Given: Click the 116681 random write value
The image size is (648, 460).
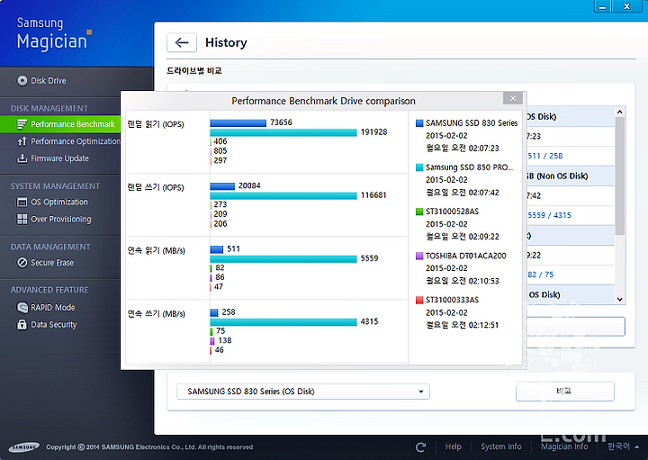Looking at the screenshot, I should 373,195.
